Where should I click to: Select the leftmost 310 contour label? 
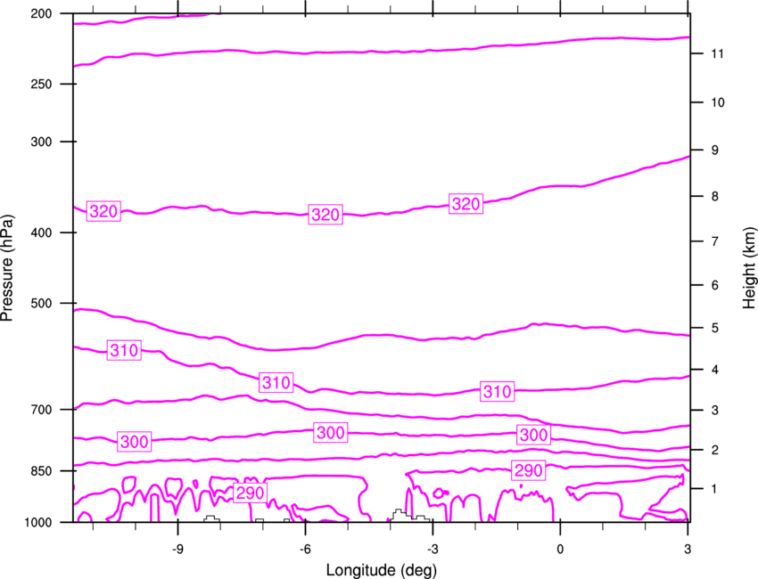124,350
